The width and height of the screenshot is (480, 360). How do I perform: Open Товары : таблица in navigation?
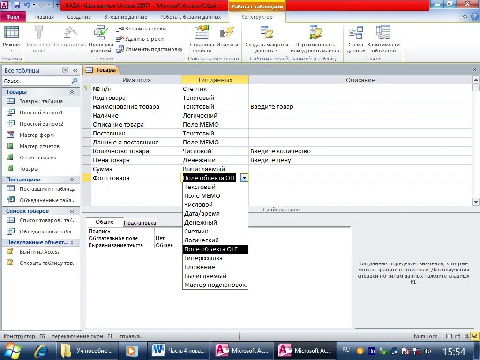(41, 101)
